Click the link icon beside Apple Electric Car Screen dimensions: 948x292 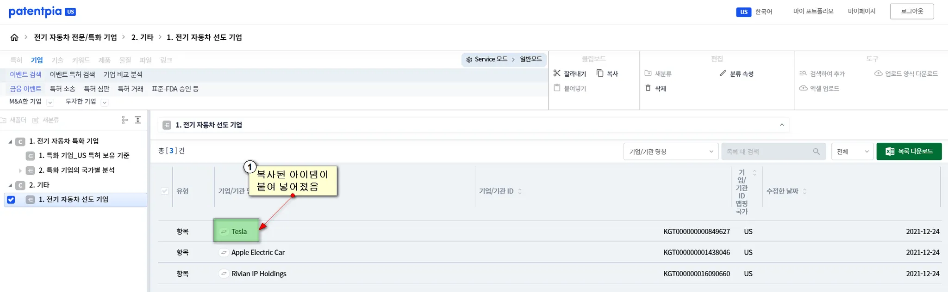coord(224,253)
